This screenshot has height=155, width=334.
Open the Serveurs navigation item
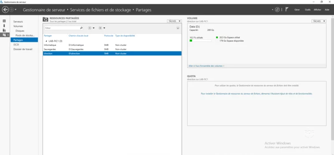pos(18,22)
